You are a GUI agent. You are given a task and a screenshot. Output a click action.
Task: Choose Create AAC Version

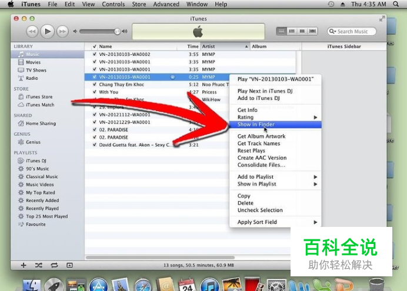[x=275, y=158]
